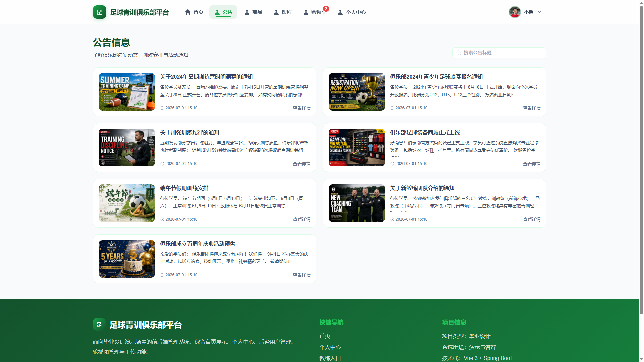Click the Summer Training Camp thumbnail
Viewport: 644px width, 362px height.
[127, 92]
